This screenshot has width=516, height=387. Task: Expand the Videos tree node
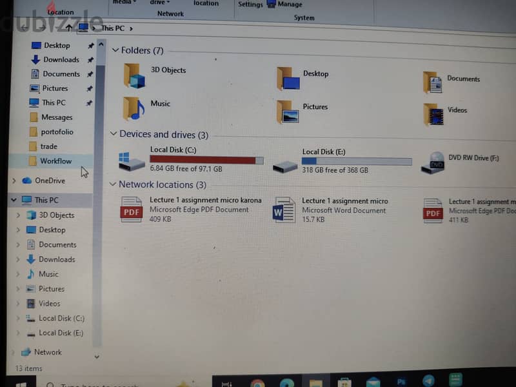coord(19,303)
